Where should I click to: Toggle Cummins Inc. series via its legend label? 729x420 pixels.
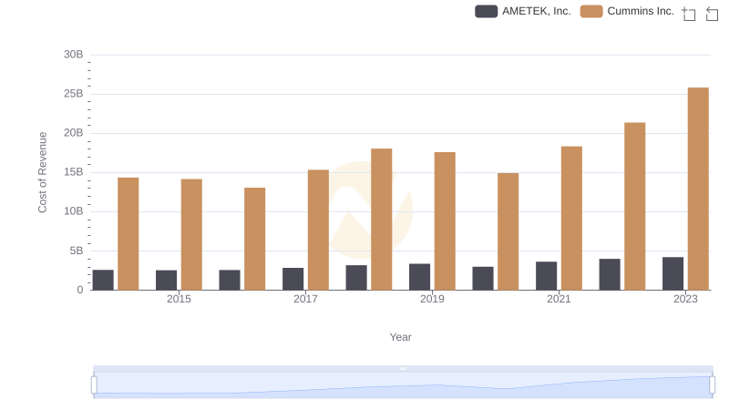tap(641, 11)
